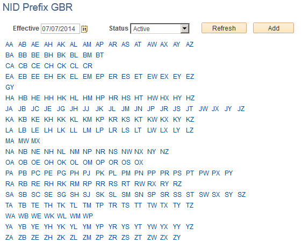Click the HA prefix link
The width and height of the screenshot is (302, 250).
(x=10, y=98)
